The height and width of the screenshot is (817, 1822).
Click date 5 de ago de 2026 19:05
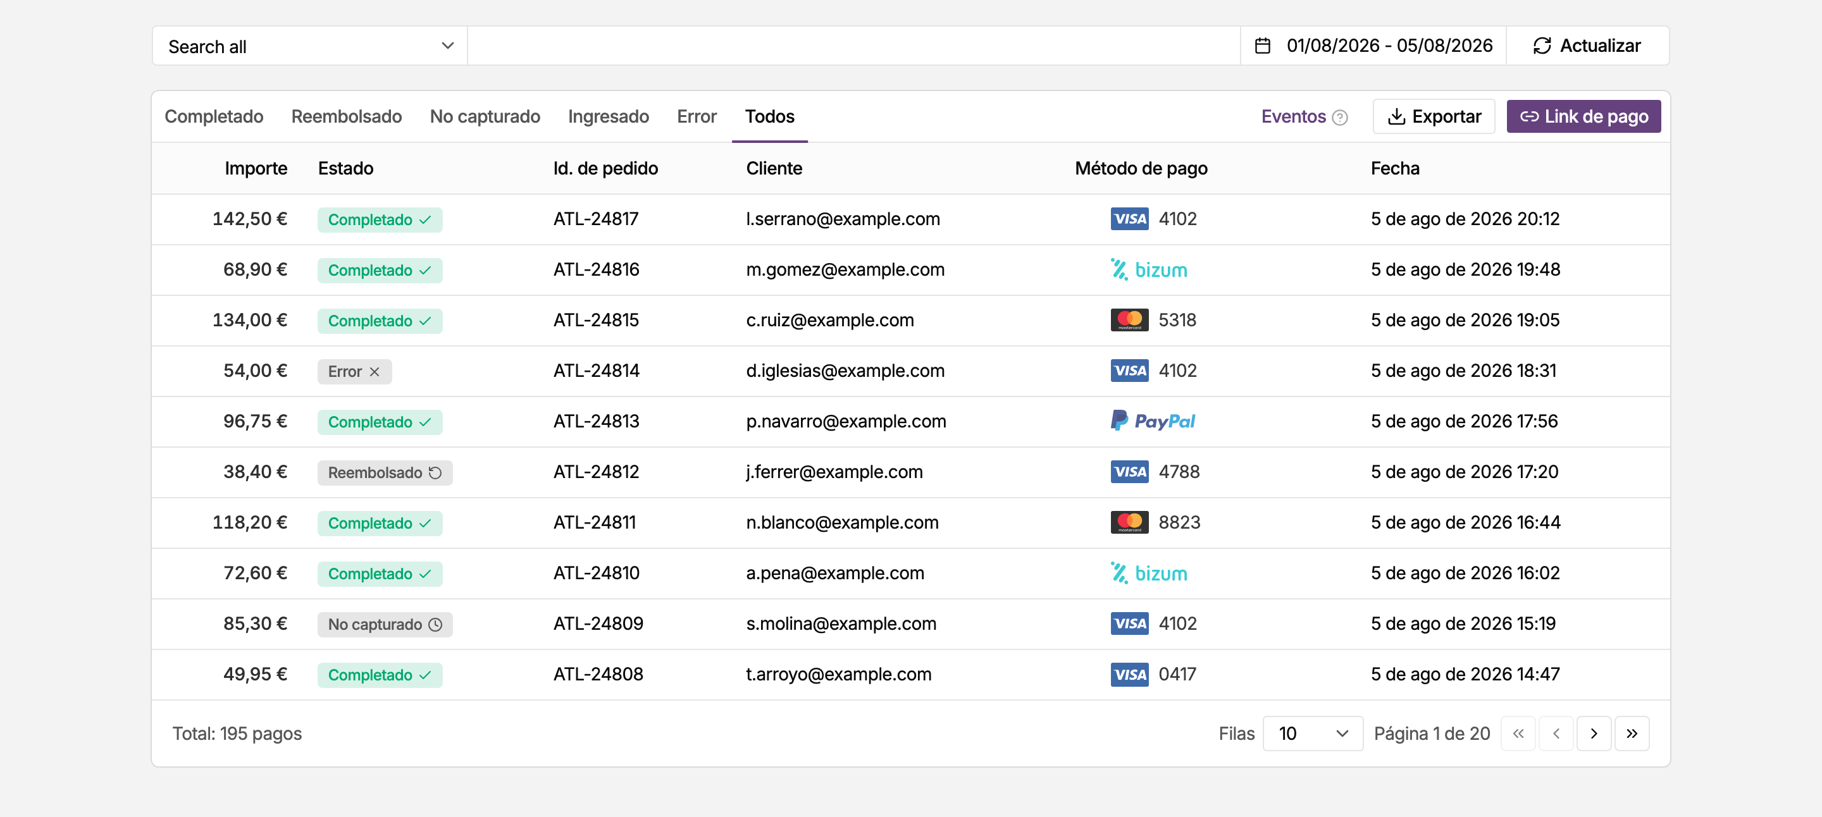tap(1465, 320)
